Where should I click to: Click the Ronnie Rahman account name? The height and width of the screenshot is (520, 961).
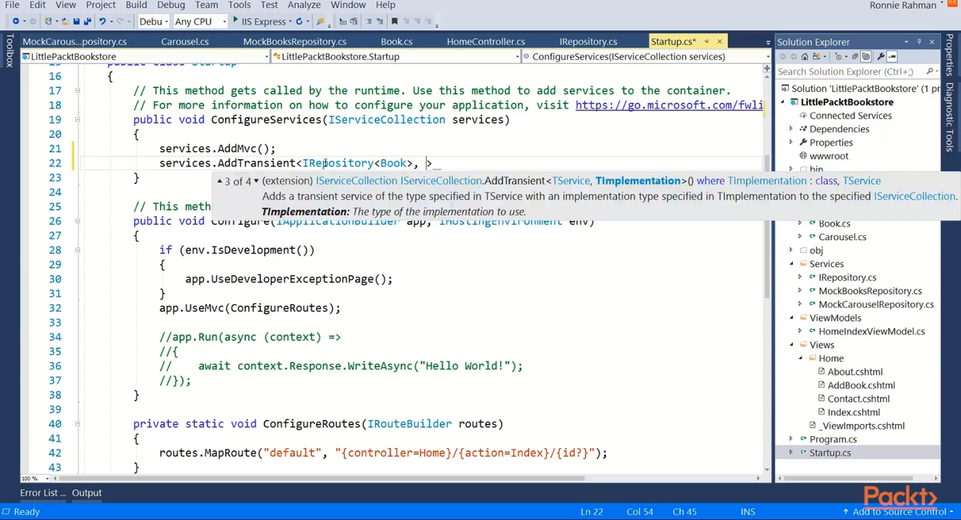point(903,6)
